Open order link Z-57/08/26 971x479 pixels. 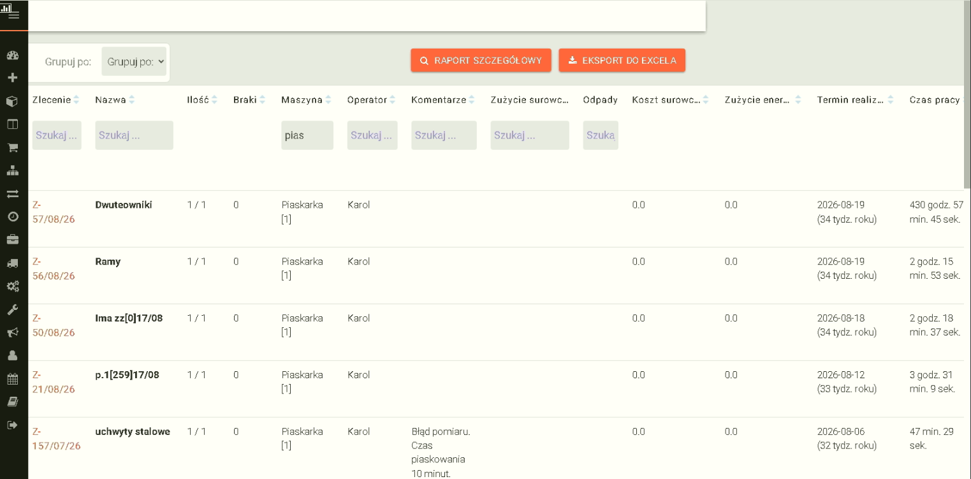click(x=54, y=212)
